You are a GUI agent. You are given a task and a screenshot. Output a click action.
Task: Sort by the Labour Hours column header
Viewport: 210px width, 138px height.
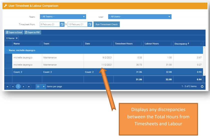(x=152, y=44)
